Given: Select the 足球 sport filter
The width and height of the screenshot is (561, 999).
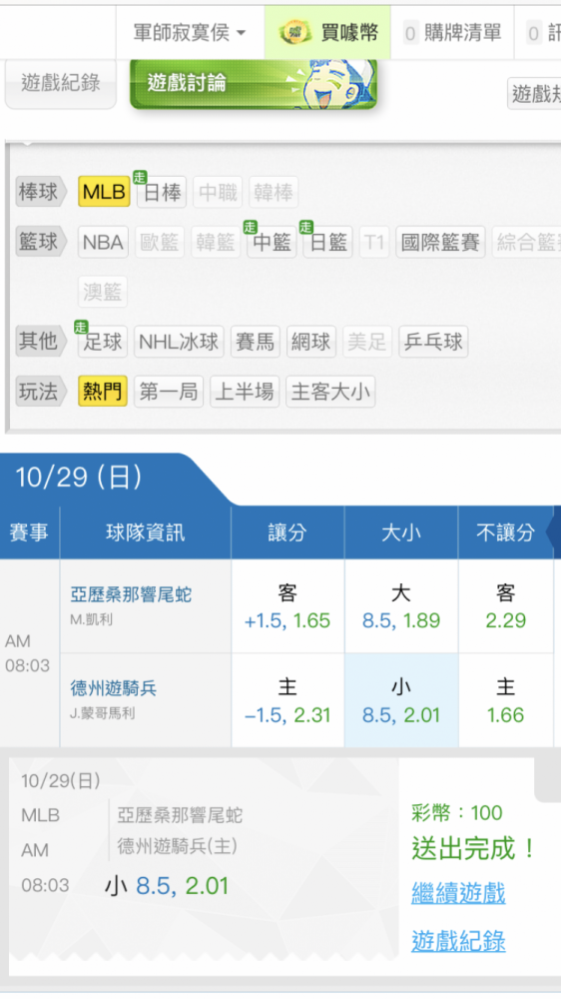Looking at the screenshot, I should coord(103,342).
